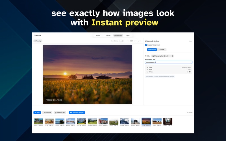Click the Remove button
226x141 pixels.
click(x=47, y=113)
